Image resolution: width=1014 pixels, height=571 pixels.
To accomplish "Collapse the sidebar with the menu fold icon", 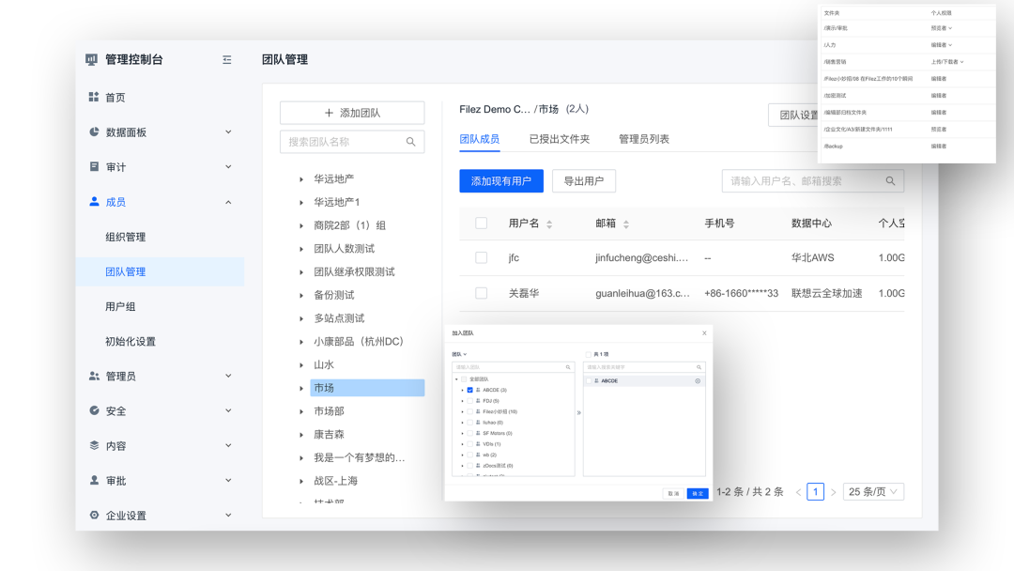I will (x=227, y=59).
